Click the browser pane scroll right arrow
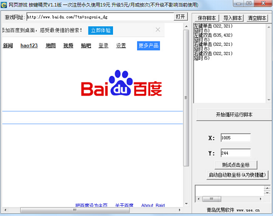Image resolution: width=273 pixels, height=216 pixels. click(x=180, y=210)
